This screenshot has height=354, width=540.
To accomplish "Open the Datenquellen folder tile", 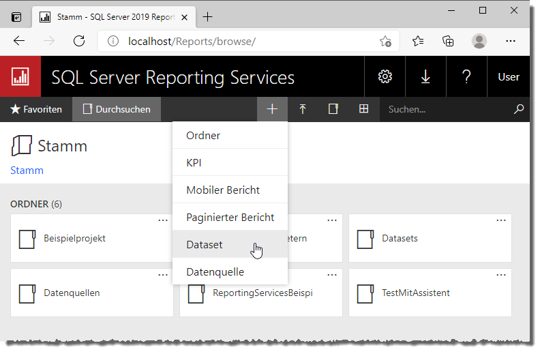I will tap(72, 293).
